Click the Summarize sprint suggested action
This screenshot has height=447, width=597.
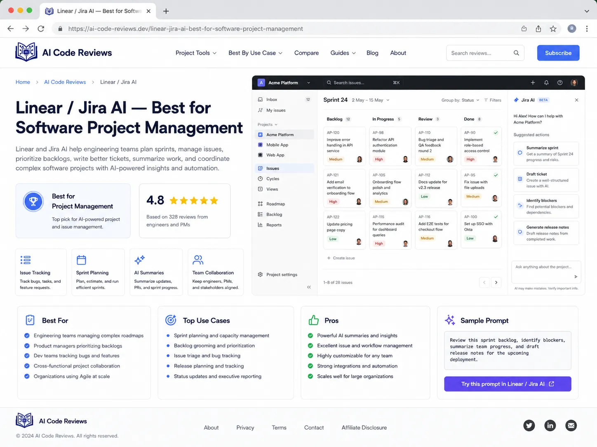click(546, 154)
